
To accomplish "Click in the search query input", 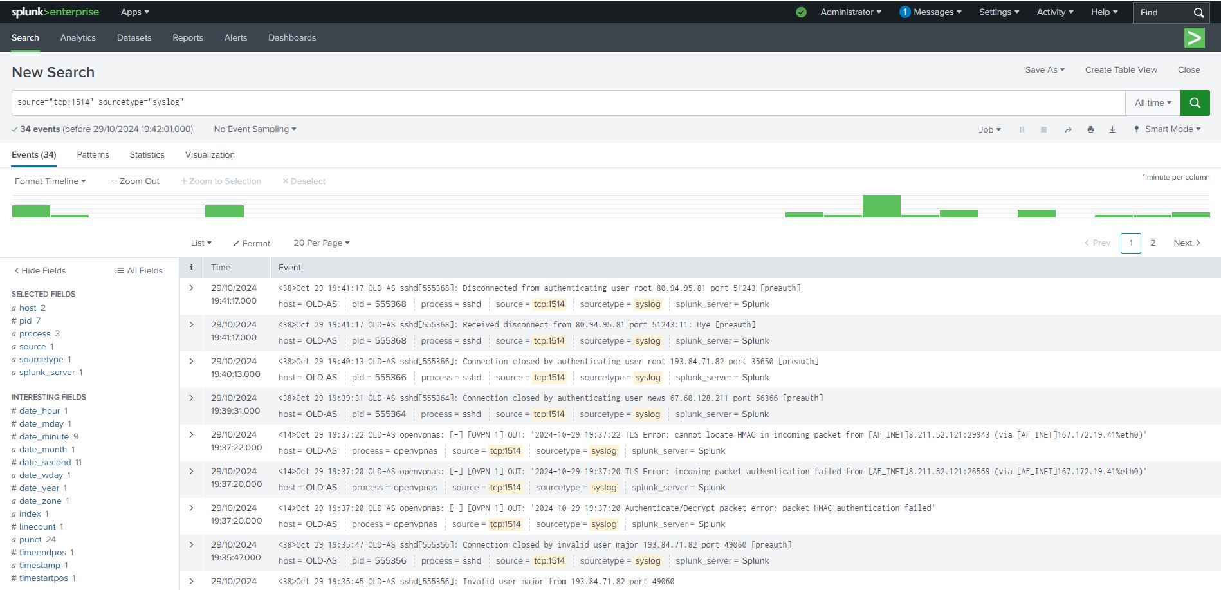I will click(568, 103).
